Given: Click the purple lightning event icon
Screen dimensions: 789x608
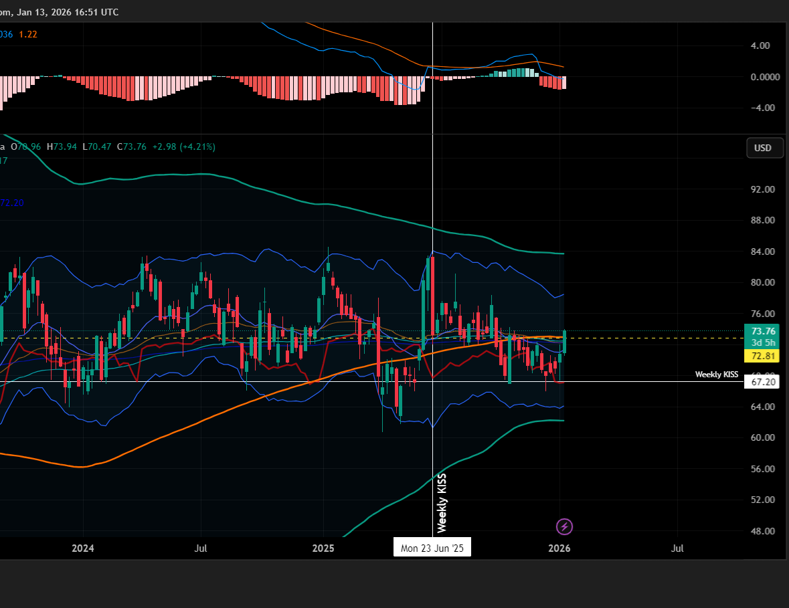Looking at the screenshot, I should 565,526.
